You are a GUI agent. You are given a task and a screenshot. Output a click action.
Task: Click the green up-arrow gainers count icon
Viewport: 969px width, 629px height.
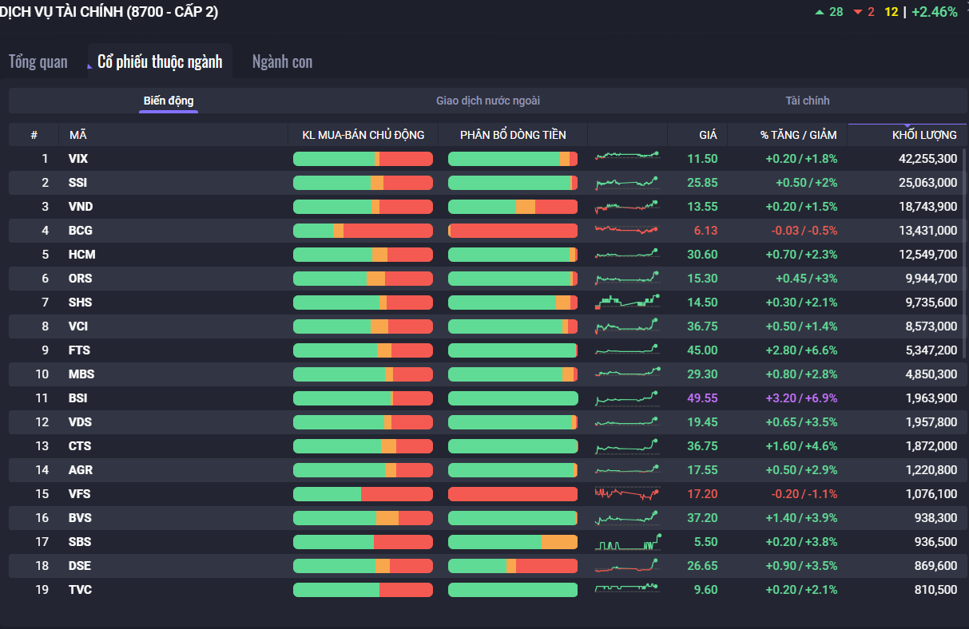pyautogui.click(x=819, y=12)
